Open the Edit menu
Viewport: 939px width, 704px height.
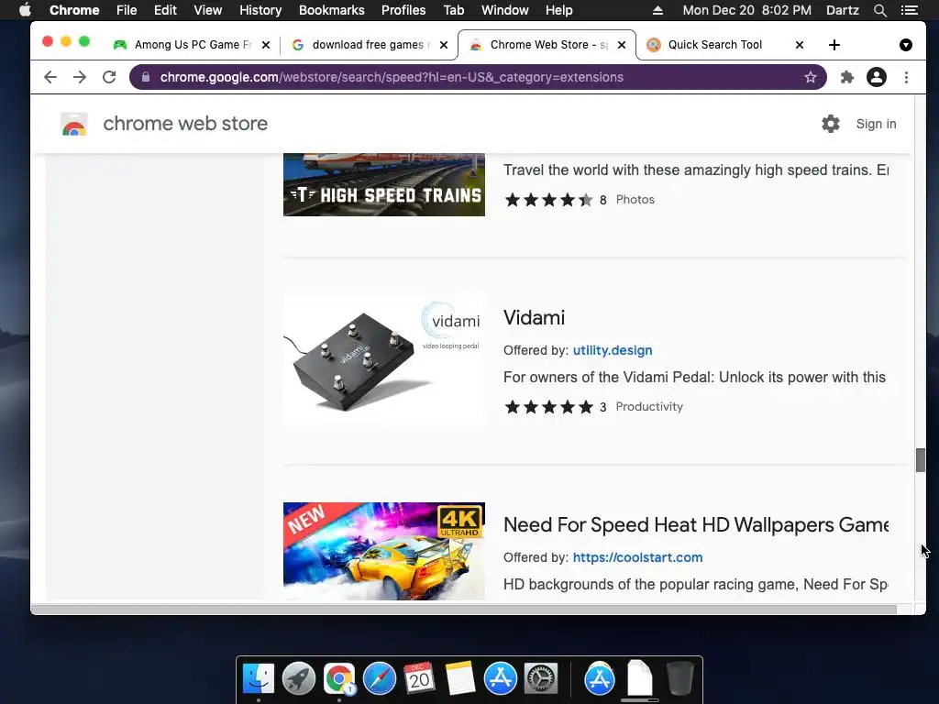tap(165, 10)
